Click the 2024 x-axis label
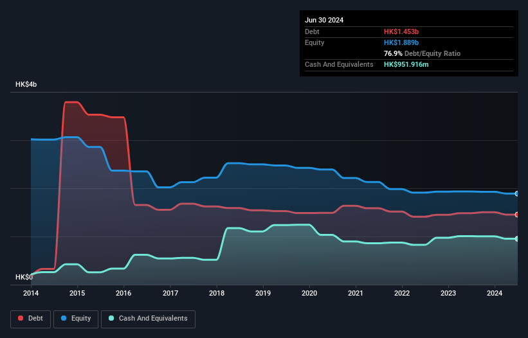Screen dimensions: 528x338 click(495, 293)
